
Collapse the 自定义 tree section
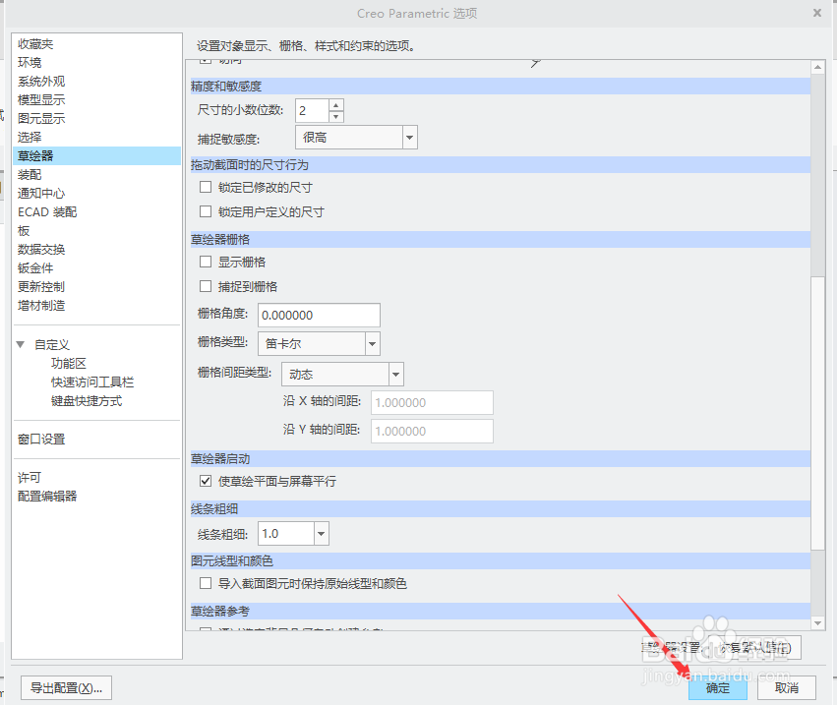click(21, 345)
